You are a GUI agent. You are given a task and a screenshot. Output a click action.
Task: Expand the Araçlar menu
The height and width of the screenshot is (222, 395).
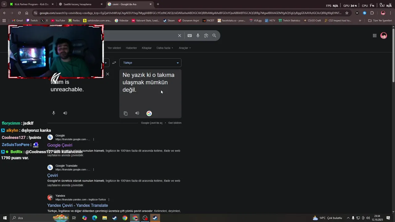(185, 48)
